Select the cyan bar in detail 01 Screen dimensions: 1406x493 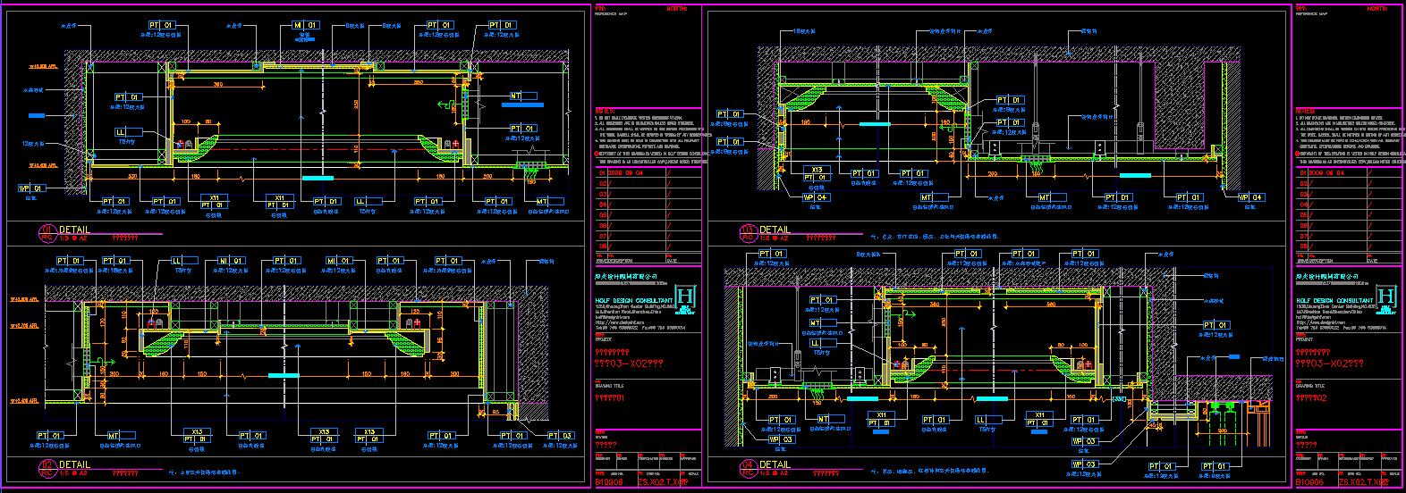tap(318, 179)
